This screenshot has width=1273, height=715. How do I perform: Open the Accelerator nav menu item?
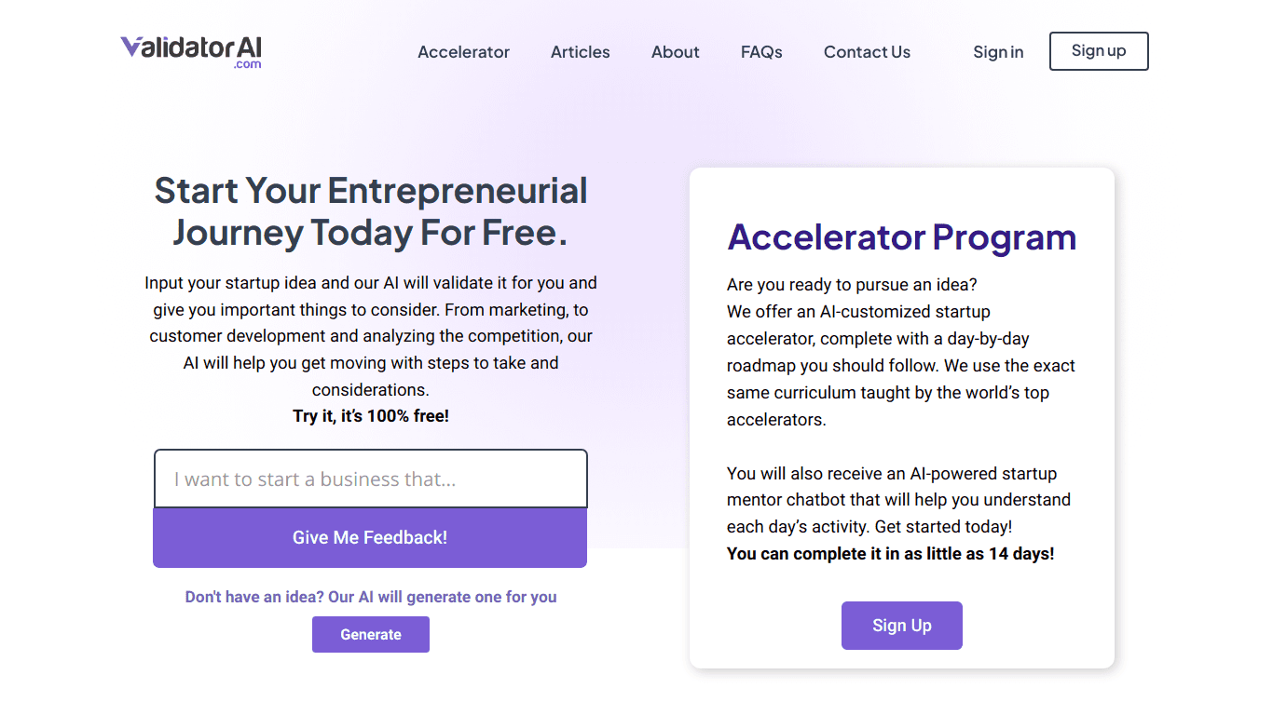tap(463, 52)
